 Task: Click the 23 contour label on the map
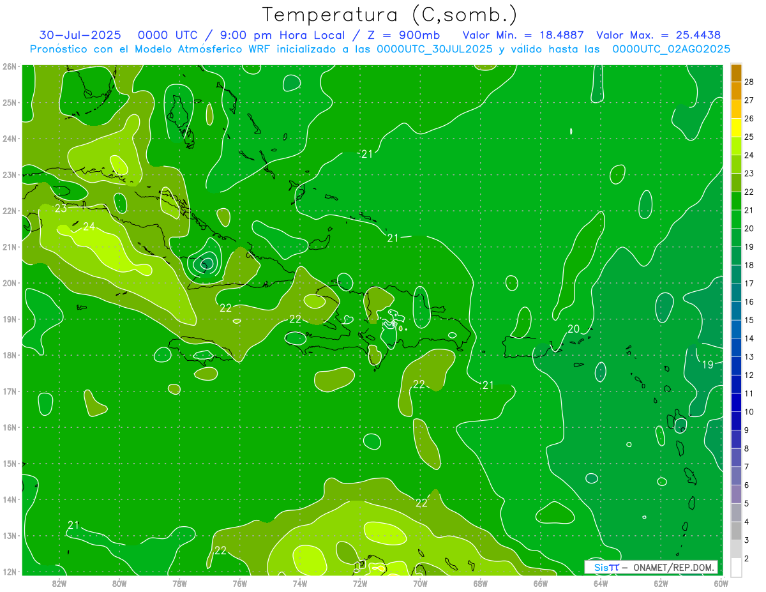point(61,208)
